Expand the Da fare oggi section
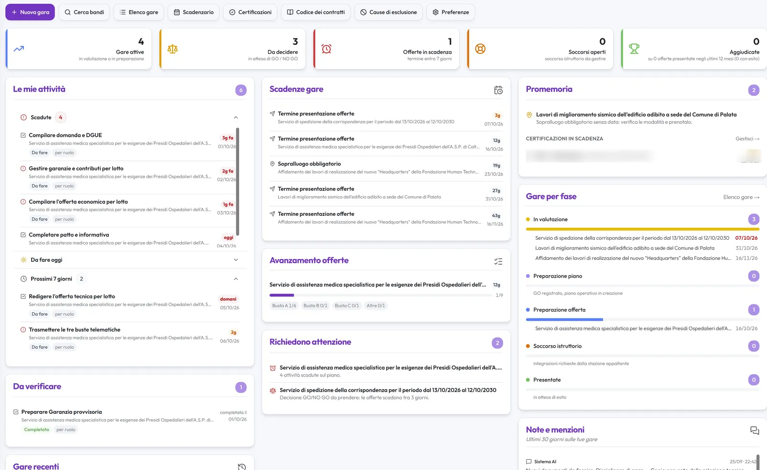The width and height of the screenshot is (767, 470). click(236, 260)
